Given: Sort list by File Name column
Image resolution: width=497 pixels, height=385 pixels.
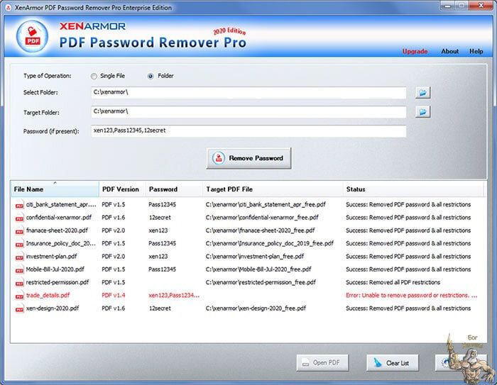Looking at the screenshot, I should pyautogui.click(x=55, y=189).
